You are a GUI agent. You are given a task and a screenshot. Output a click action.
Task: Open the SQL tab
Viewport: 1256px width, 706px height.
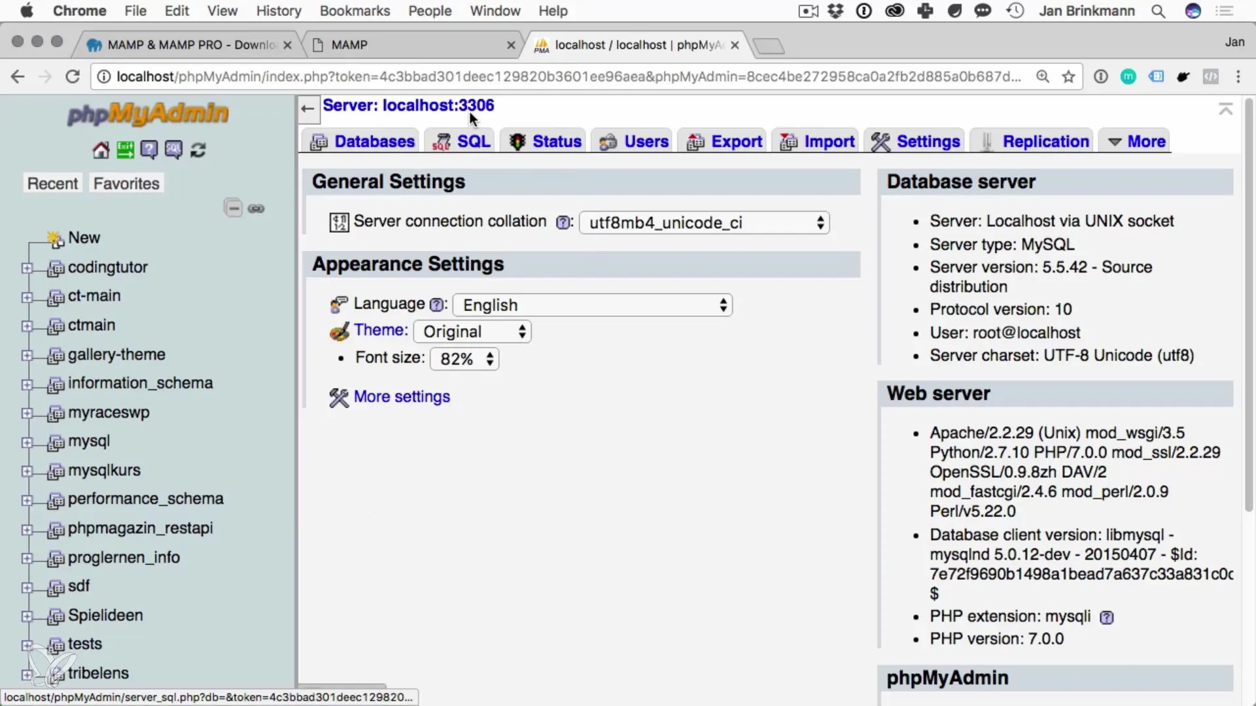click(x=461, y=141)
